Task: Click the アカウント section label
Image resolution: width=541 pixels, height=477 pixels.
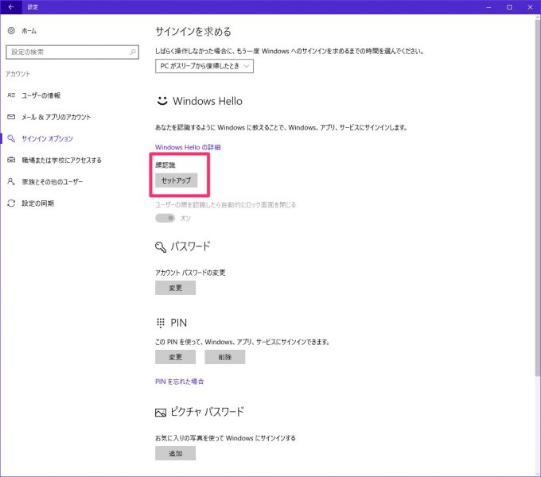Action: [x=18, y=74]
